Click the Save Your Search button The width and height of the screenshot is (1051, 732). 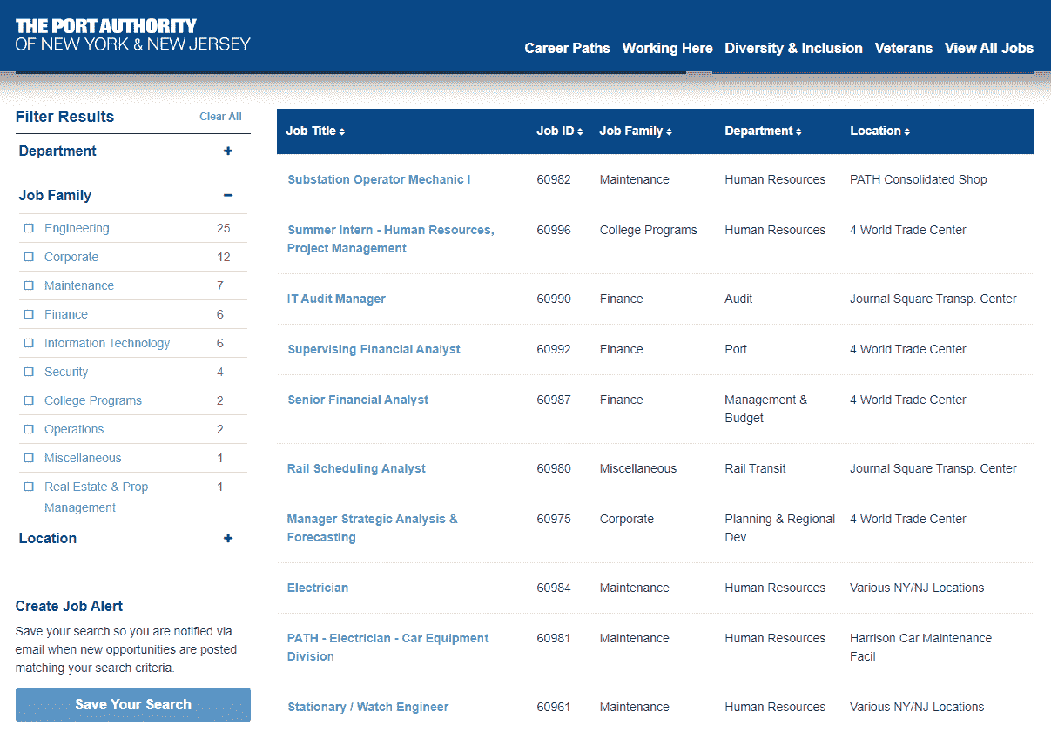click(133, 705)
